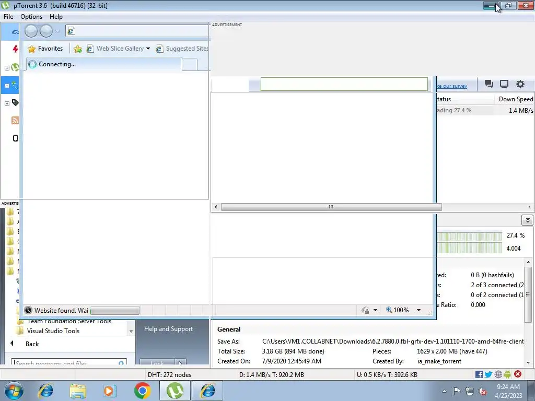Click the Action Center flag tray icon
This screenshot has width=535, height=401.
coord(457,391)
